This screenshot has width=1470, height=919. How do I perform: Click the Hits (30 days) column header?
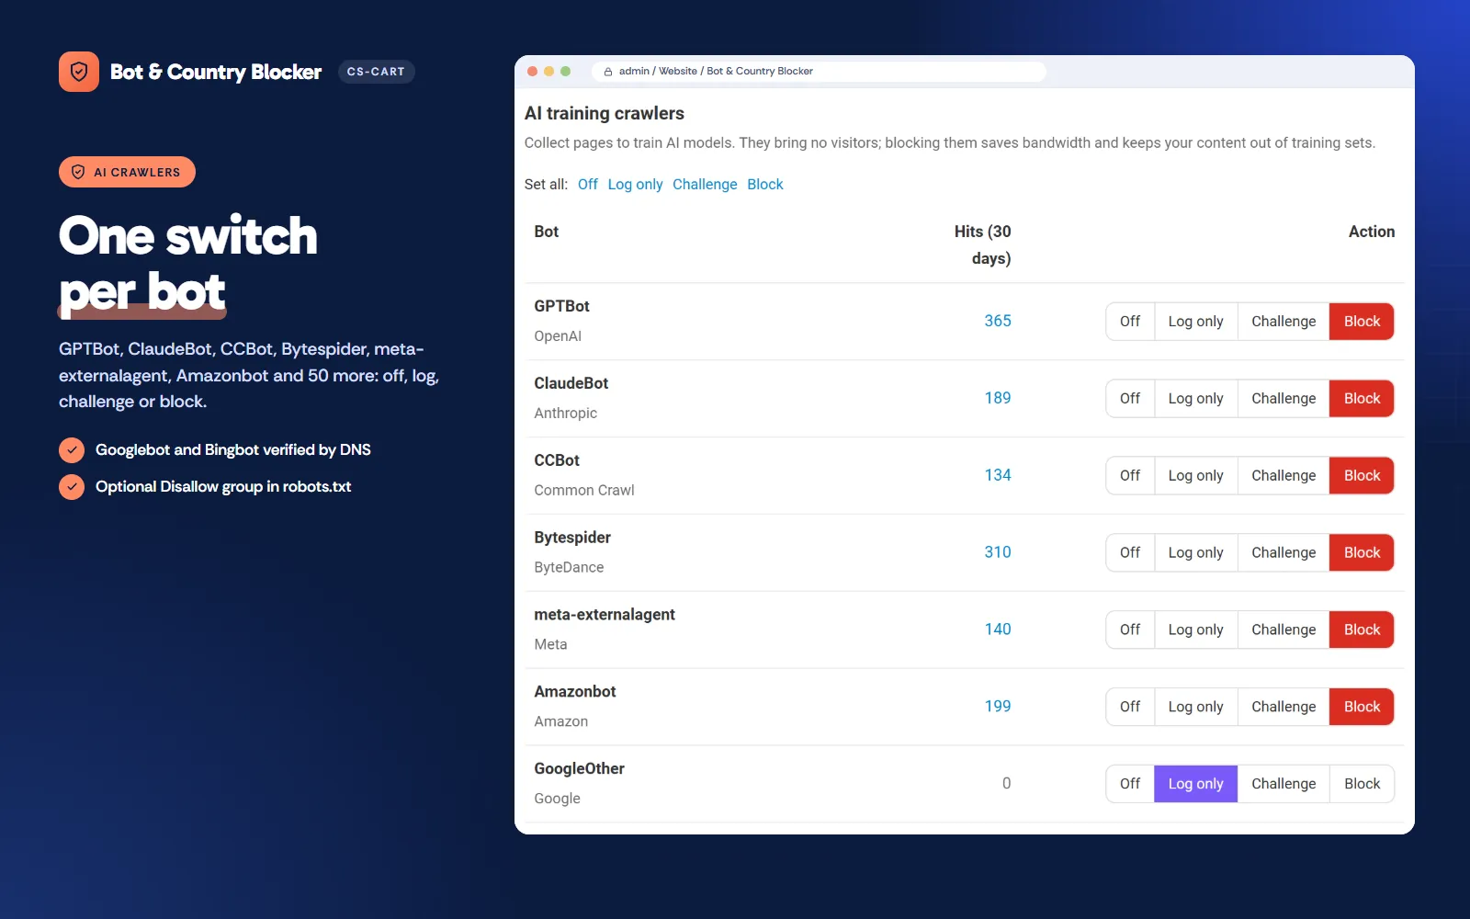(982, 245)
